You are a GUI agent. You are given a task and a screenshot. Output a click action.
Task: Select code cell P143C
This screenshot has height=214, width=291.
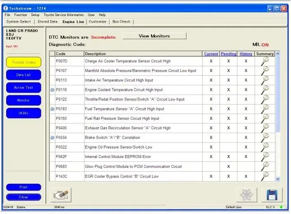pos(69,176)
